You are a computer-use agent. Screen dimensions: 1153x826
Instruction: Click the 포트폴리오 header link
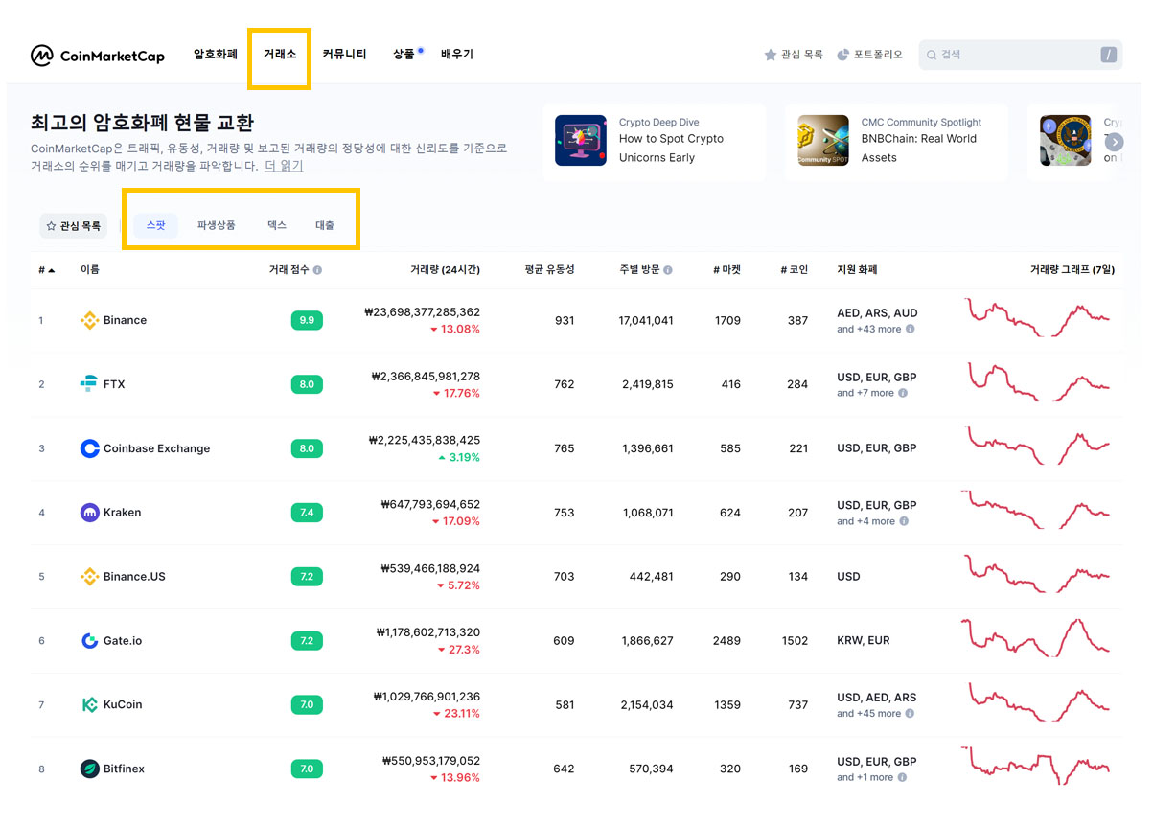click(x=878, y=55)
